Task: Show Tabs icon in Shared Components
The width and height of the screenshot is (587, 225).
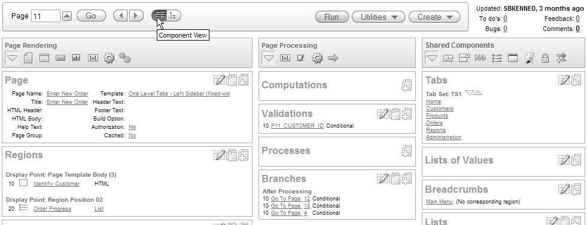Action: point(448,58)
